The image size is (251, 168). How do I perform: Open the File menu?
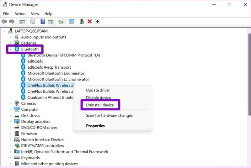[x=6, y=13]
